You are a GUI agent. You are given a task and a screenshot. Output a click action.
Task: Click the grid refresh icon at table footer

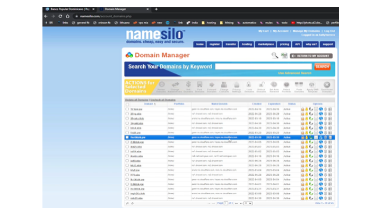132,203
